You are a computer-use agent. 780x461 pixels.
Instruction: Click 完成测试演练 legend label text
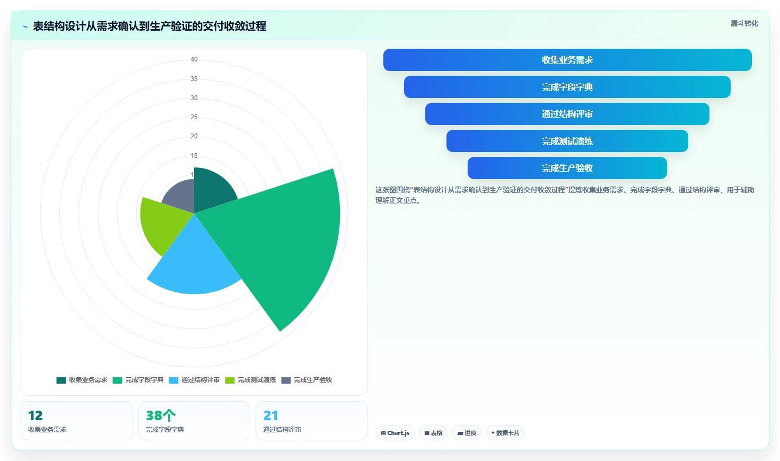pyautogui.click(x=257, y=380)
